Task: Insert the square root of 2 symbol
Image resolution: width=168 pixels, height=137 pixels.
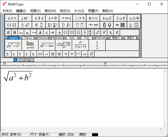Action: (x=91, y=54)
